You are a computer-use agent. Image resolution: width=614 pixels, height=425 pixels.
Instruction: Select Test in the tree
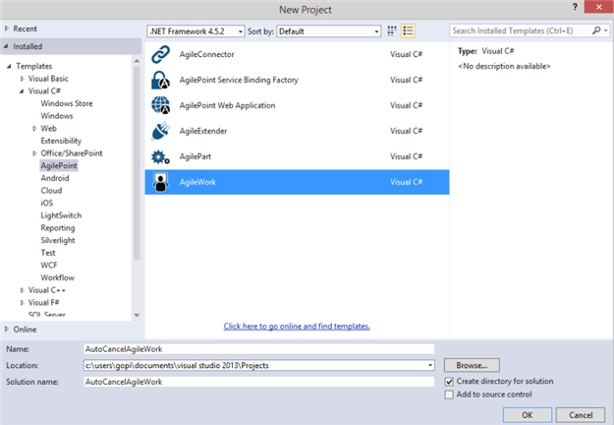(x=48, y=253)
